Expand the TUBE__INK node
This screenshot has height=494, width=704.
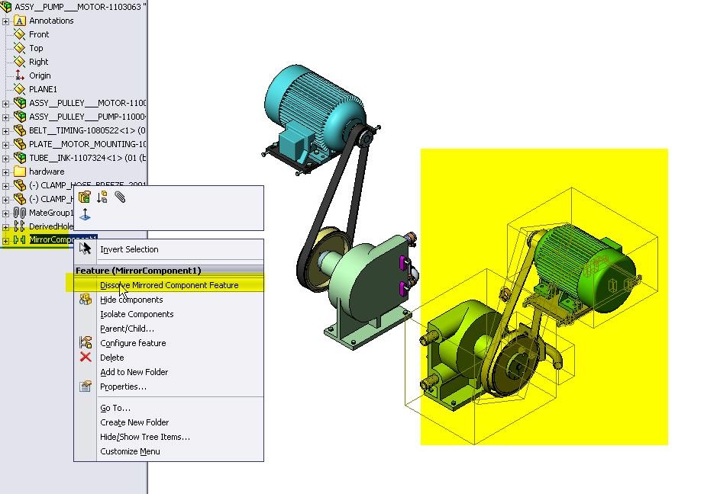(x=5, y=159)
